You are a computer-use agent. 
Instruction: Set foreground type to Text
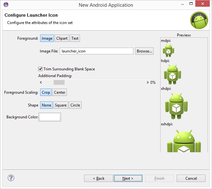click(x=75, y=38)
